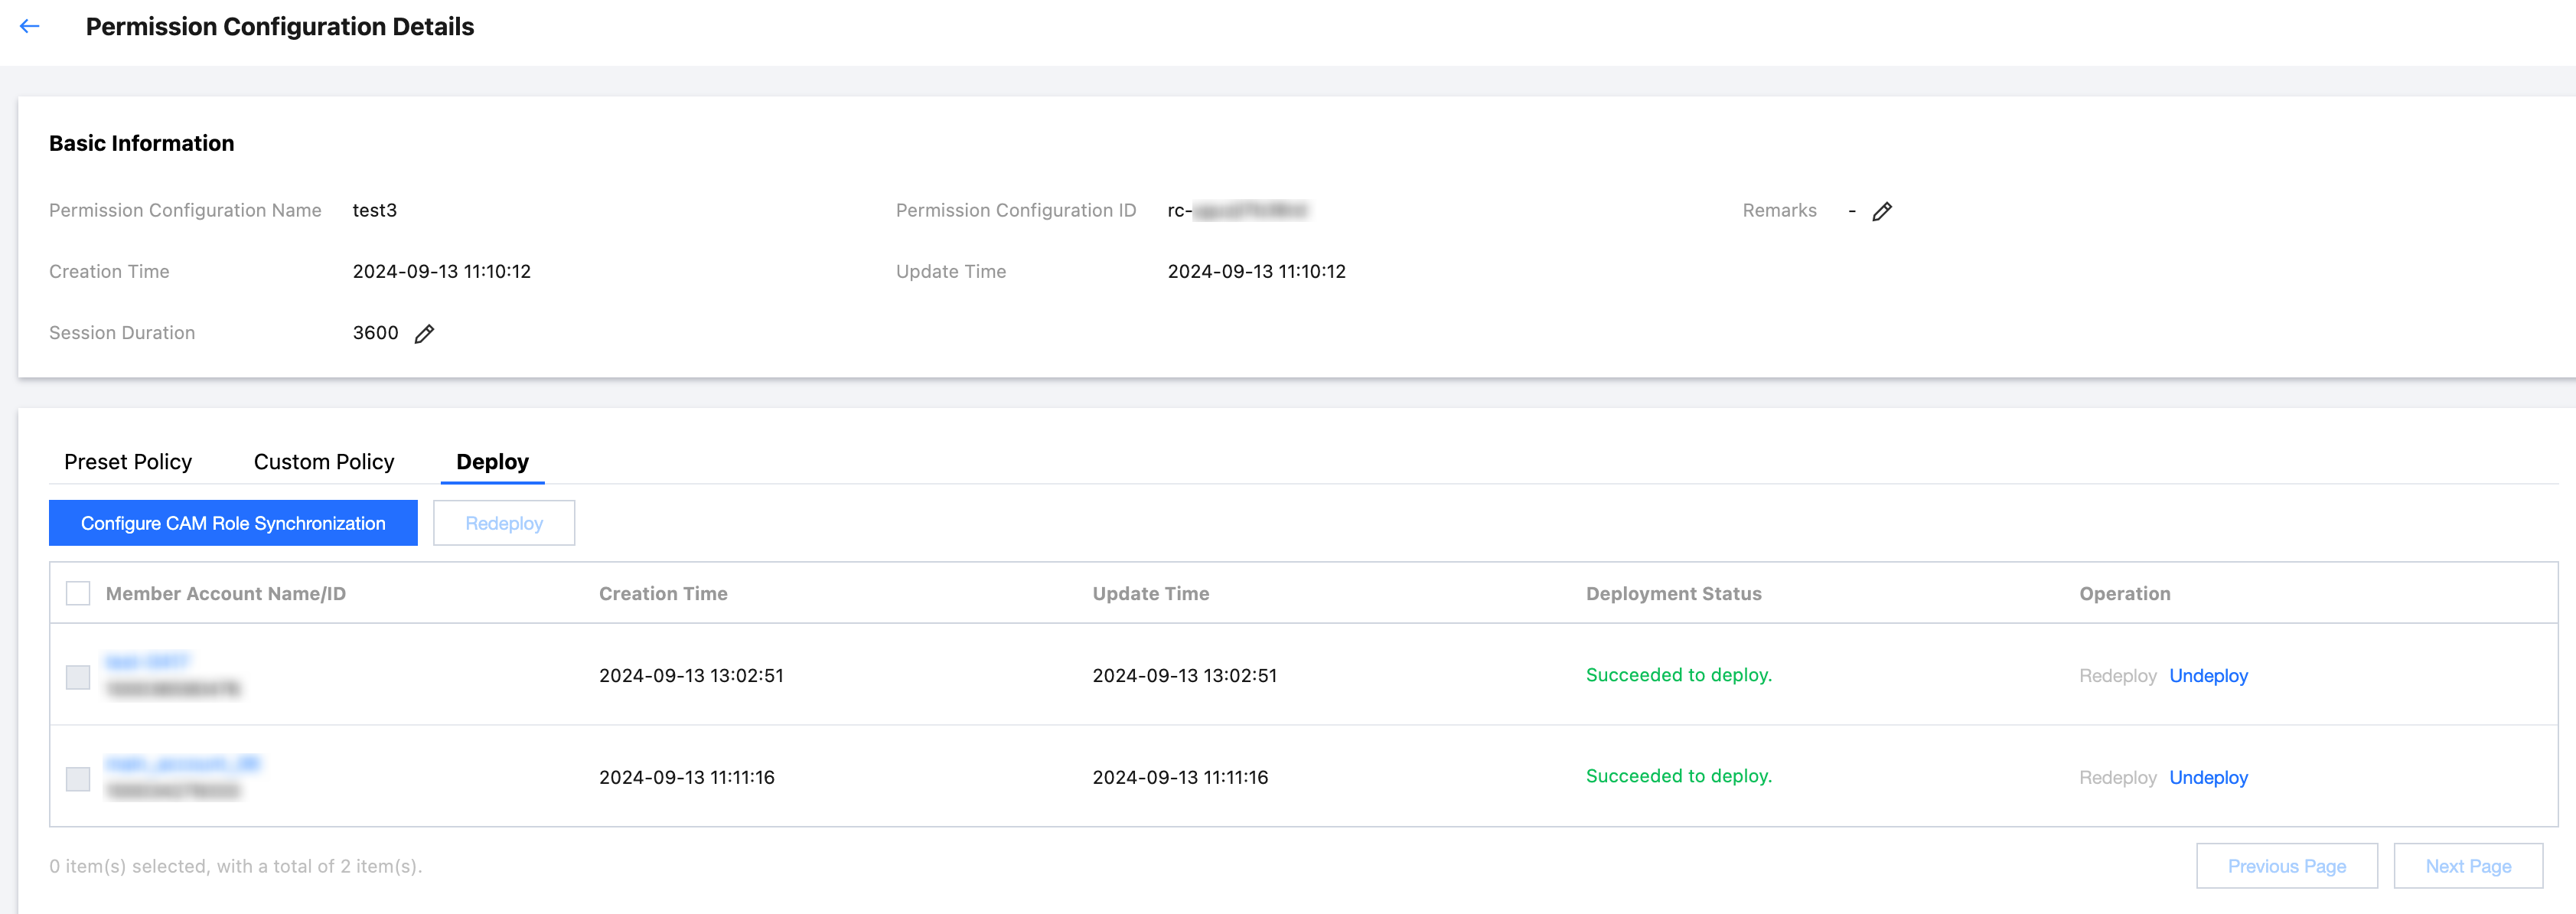Click the Deployment Status column header
Image resolution: width=2576 pixels, height=914 pixels.
pyautogui.click(x=1673, y=594)
